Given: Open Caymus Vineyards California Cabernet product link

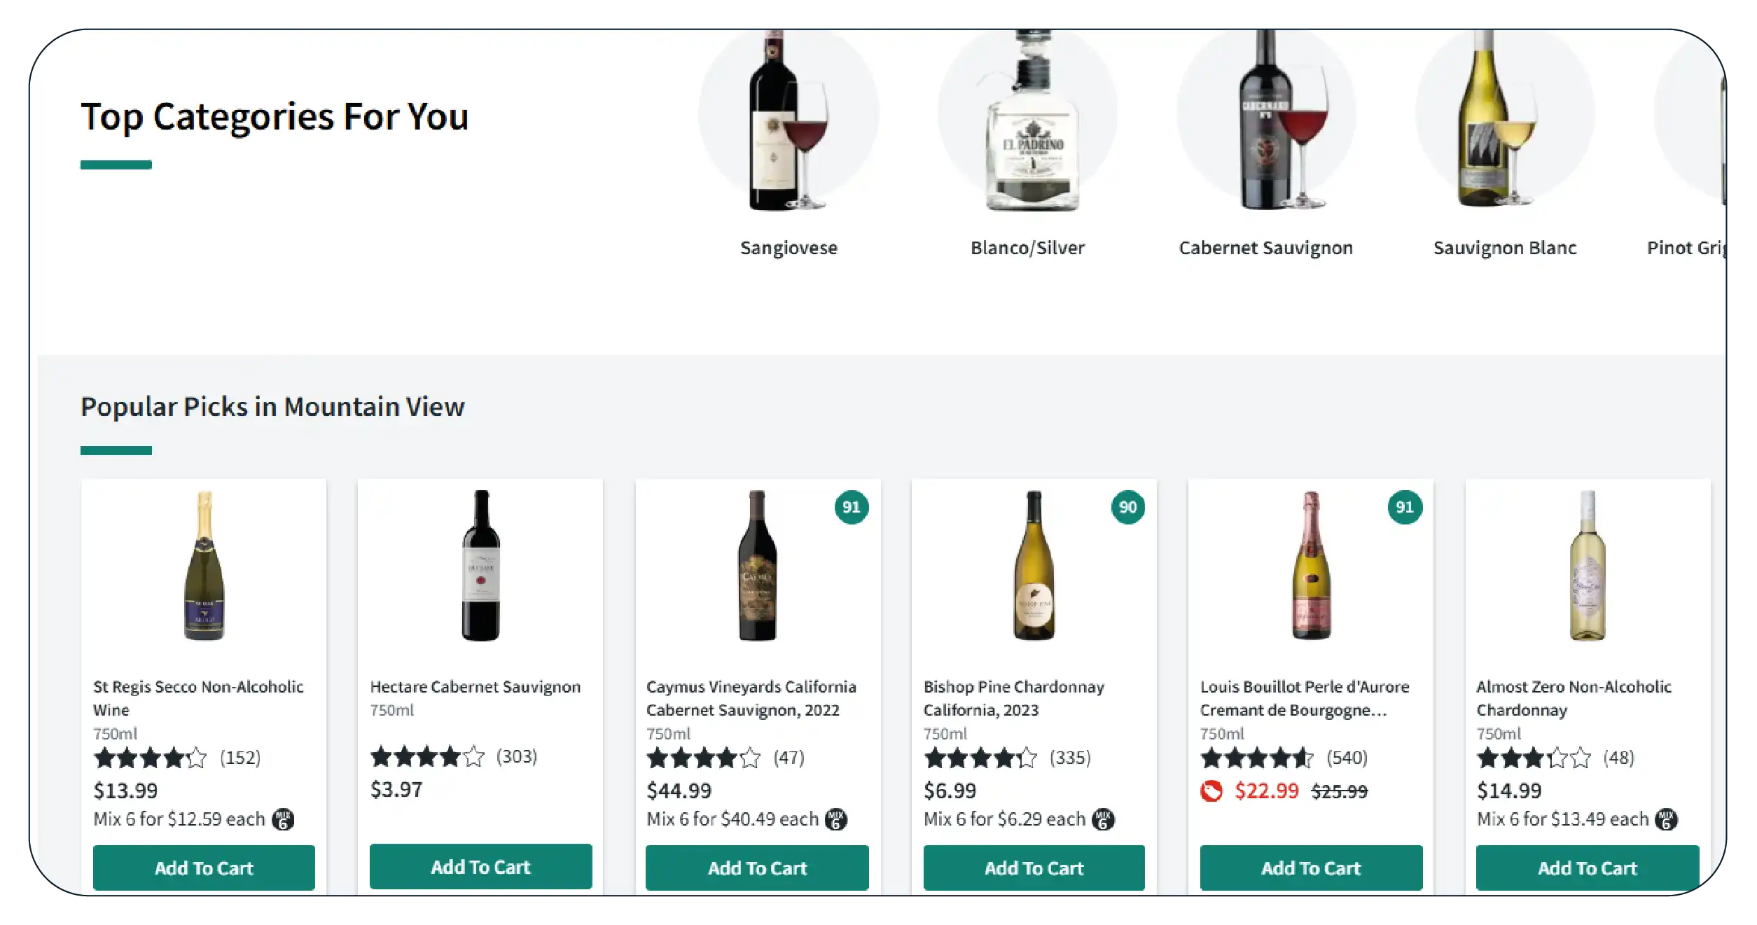Looking at the screenshot, I should point(751,698).
